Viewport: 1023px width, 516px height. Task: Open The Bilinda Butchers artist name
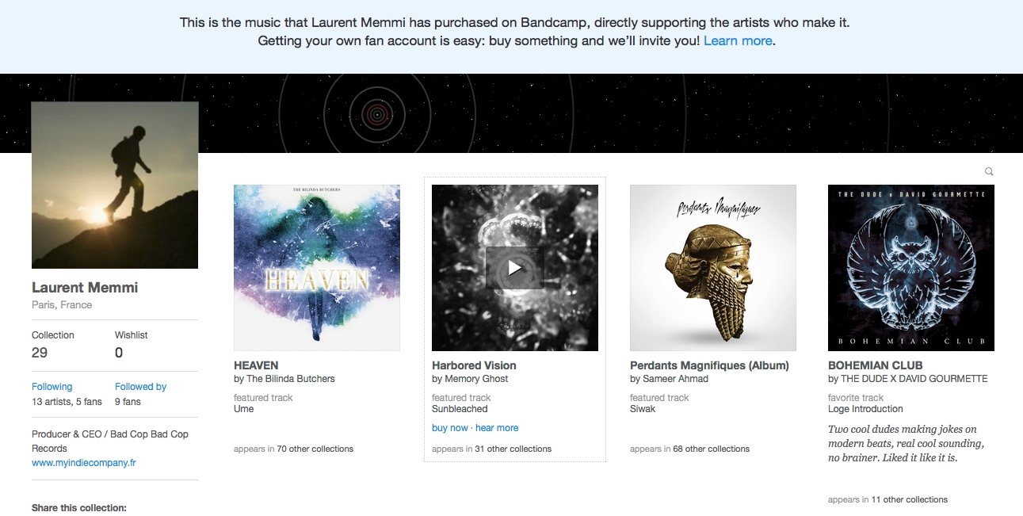[x=291, y=379]
